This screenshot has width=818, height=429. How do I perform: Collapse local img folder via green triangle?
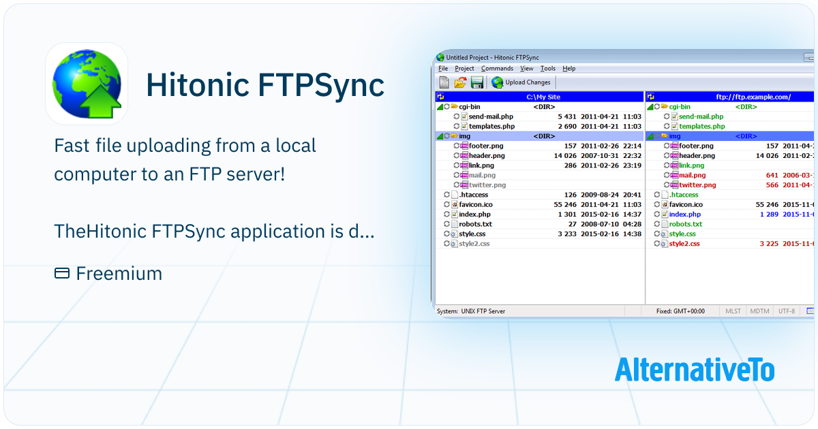click(439, 136)
